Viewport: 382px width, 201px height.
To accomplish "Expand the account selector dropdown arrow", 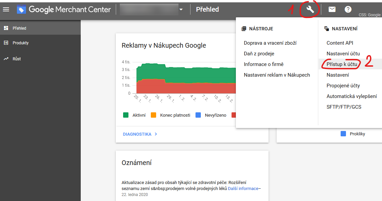I will pos(181,9).
